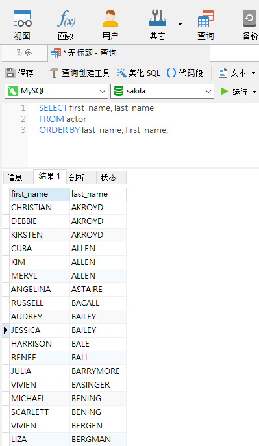Select the ANGELINA cell
The image size is (259, 446).
tap(40, 290)
